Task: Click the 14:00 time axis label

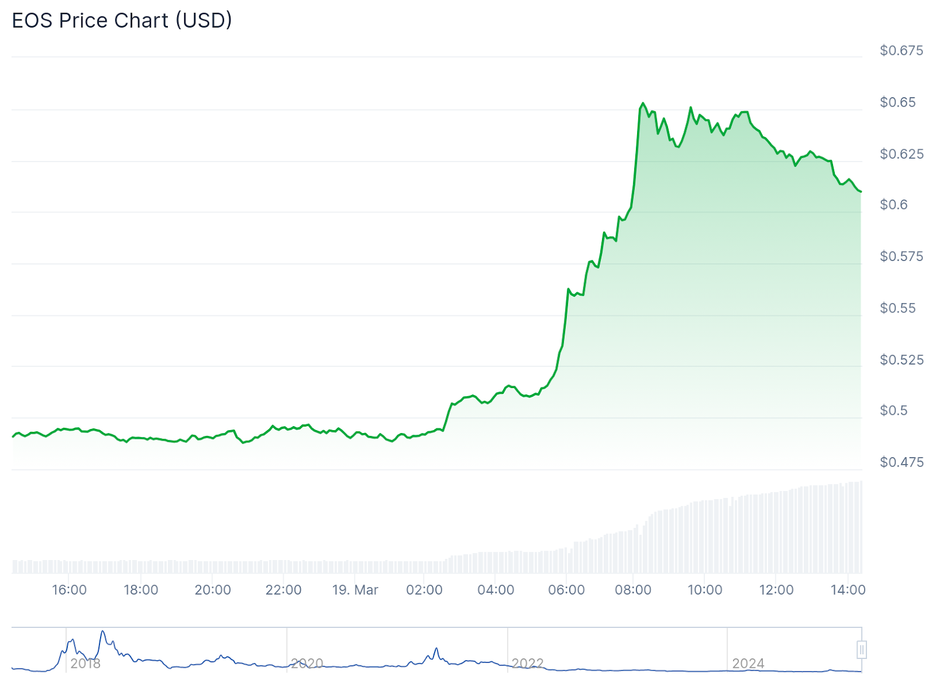Action: pos(848,590)
